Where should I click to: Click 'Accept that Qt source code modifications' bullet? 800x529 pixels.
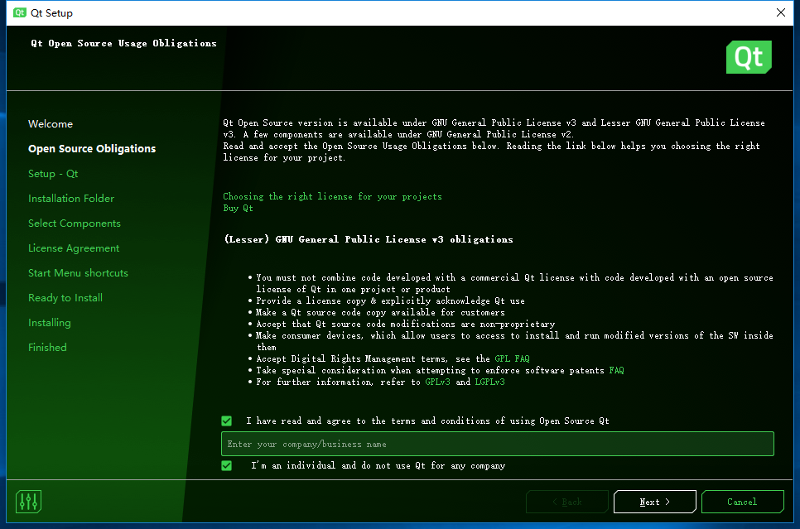click(405, 324)
